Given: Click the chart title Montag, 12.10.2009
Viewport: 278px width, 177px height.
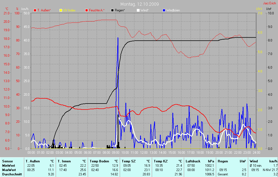Looking at the screenshot, I should tap(140, 4).
